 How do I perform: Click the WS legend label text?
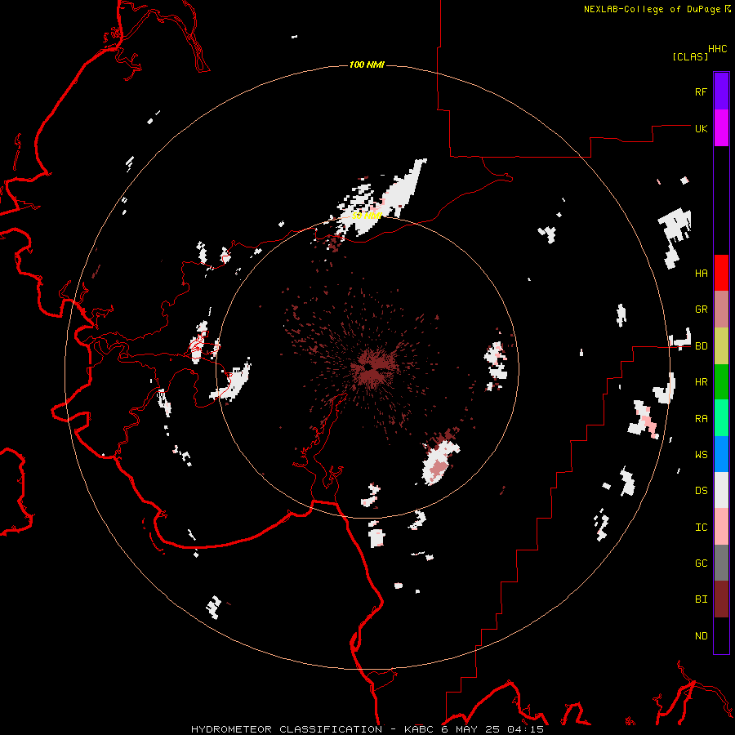701,454
